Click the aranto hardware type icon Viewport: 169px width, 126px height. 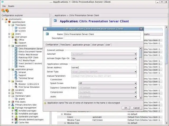pyautogui.click(x=16, y=99)
